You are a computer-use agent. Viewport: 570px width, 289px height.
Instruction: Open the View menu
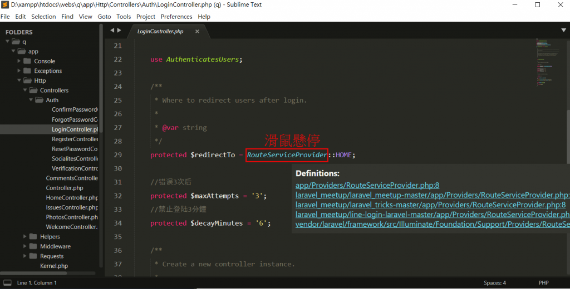click(x=85, y=17)
